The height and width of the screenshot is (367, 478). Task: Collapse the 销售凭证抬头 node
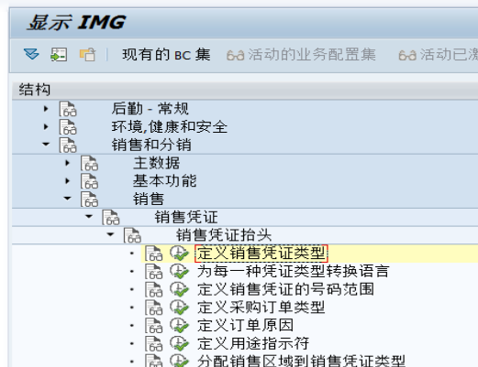pyautogui.click(x=110, y=234)
